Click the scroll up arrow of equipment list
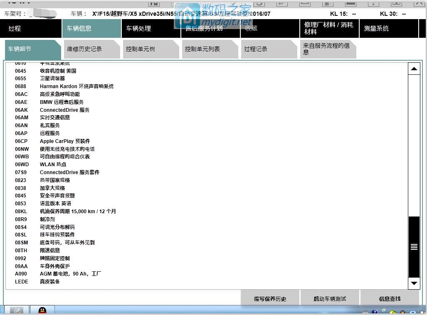The image size is (427, 315). pyautogui.click(x=414, y=69)
